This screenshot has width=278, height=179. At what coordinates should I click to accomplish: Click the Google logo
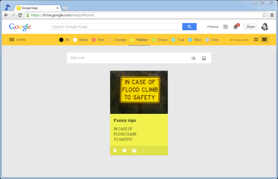[20, 27]
